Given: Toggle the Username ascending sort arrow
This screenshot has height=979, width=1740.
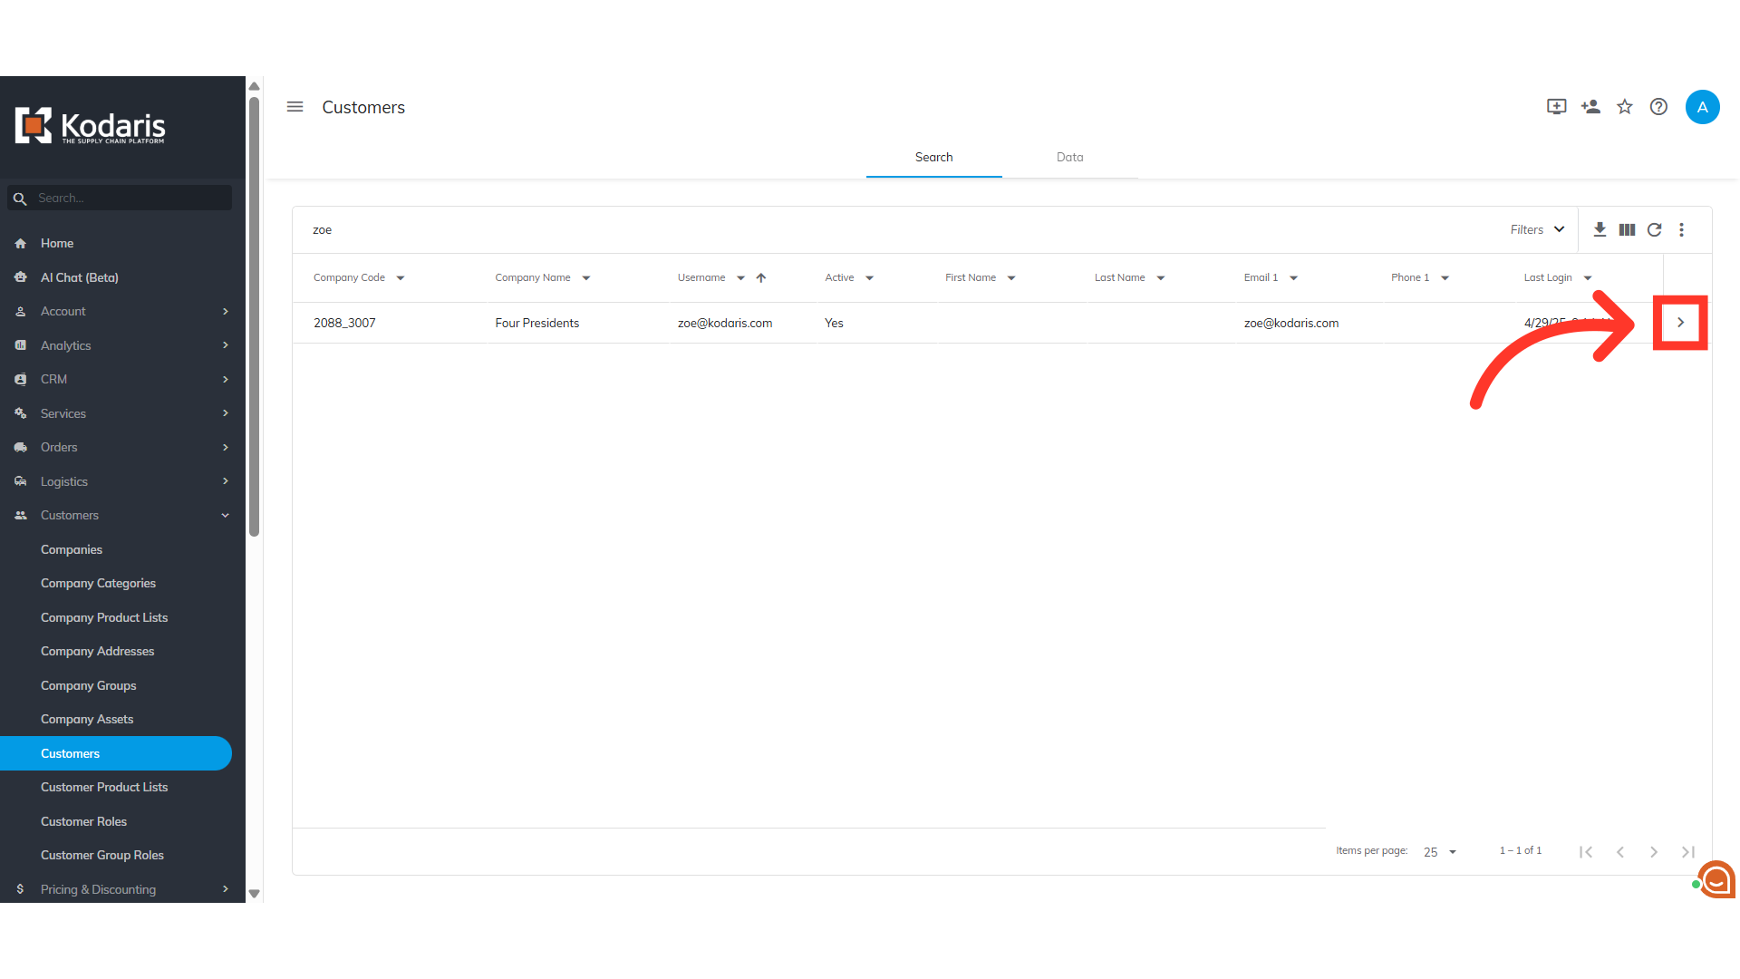Looking at the screenshot, I should (x=761, y=278).
